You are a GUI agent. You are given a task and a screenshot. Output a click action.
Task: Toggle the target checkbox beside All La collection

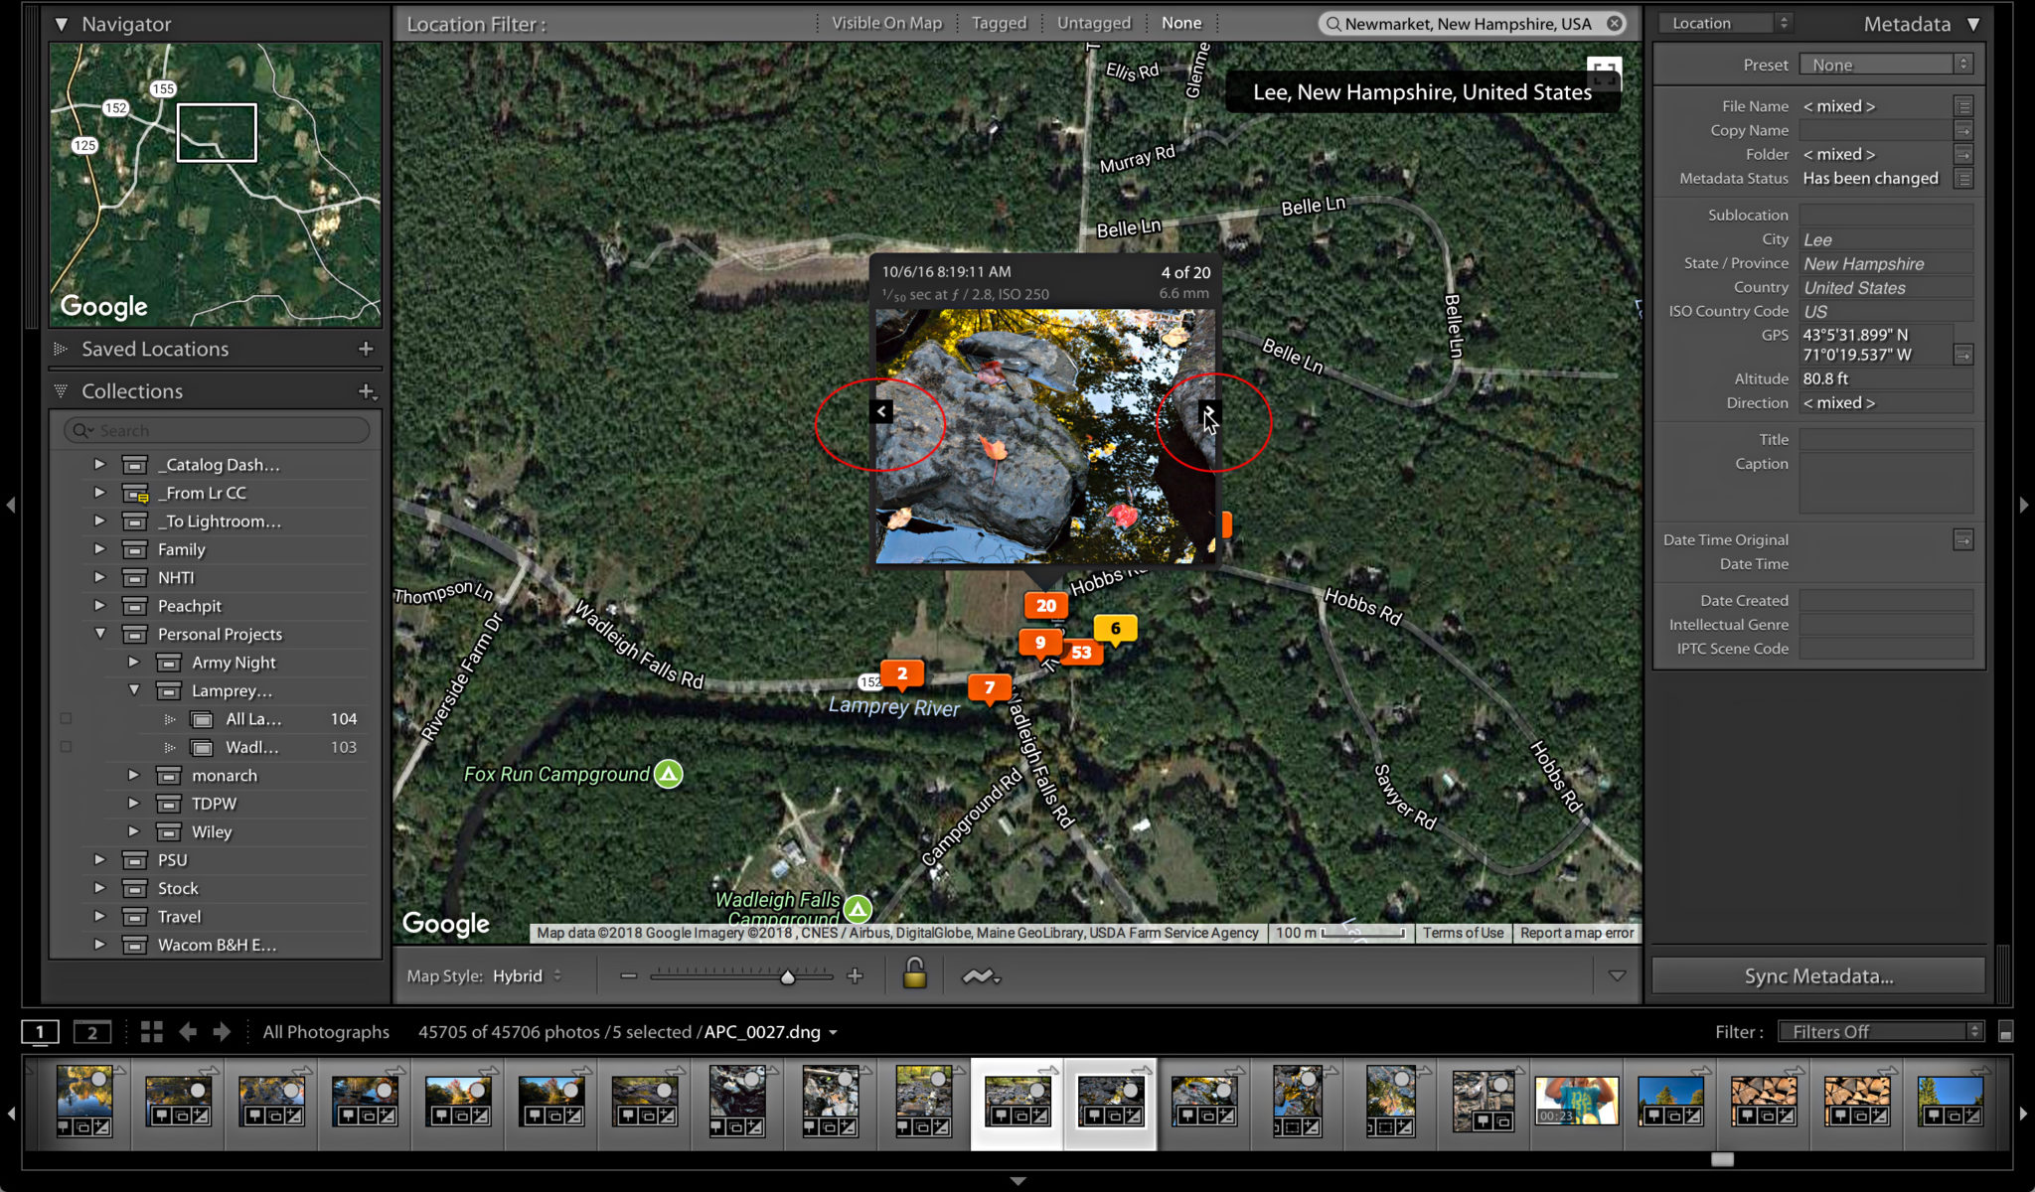pyautogui.click(x=66, y=717)
